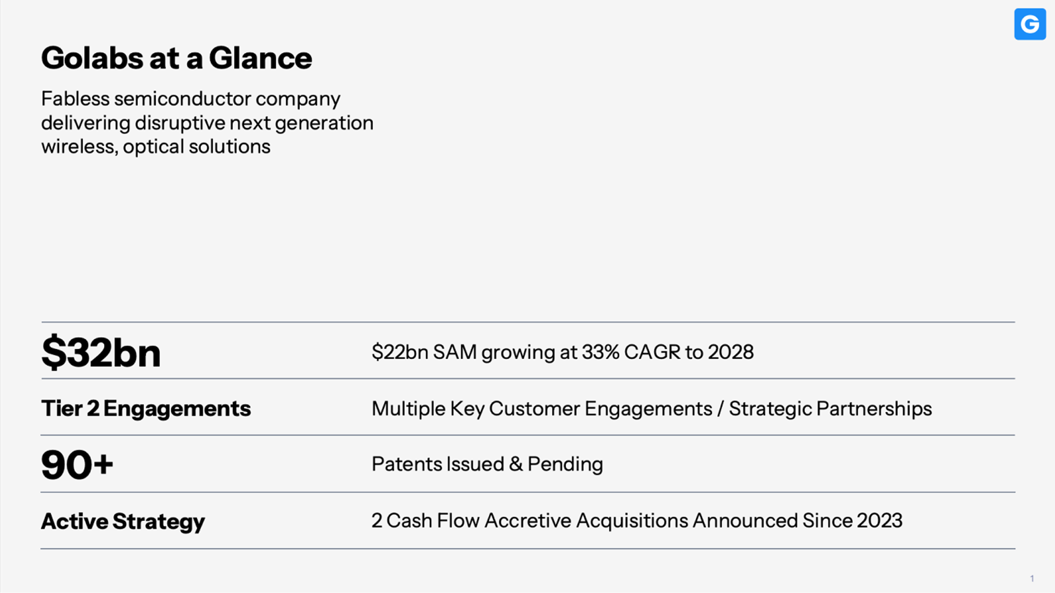Click the large "$32bn" figure

(x=101, y=353)
